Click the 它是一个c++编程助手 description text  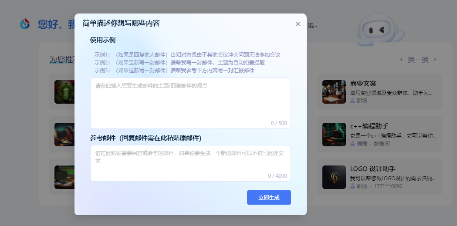pos(393,136)
